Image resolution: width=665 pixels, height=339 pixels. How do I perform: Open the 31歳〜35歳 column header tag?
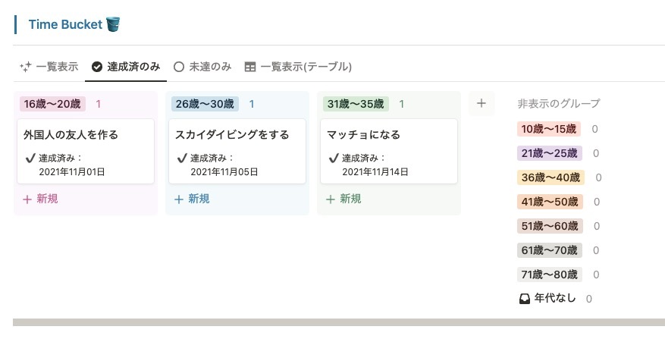coord(356,104)
